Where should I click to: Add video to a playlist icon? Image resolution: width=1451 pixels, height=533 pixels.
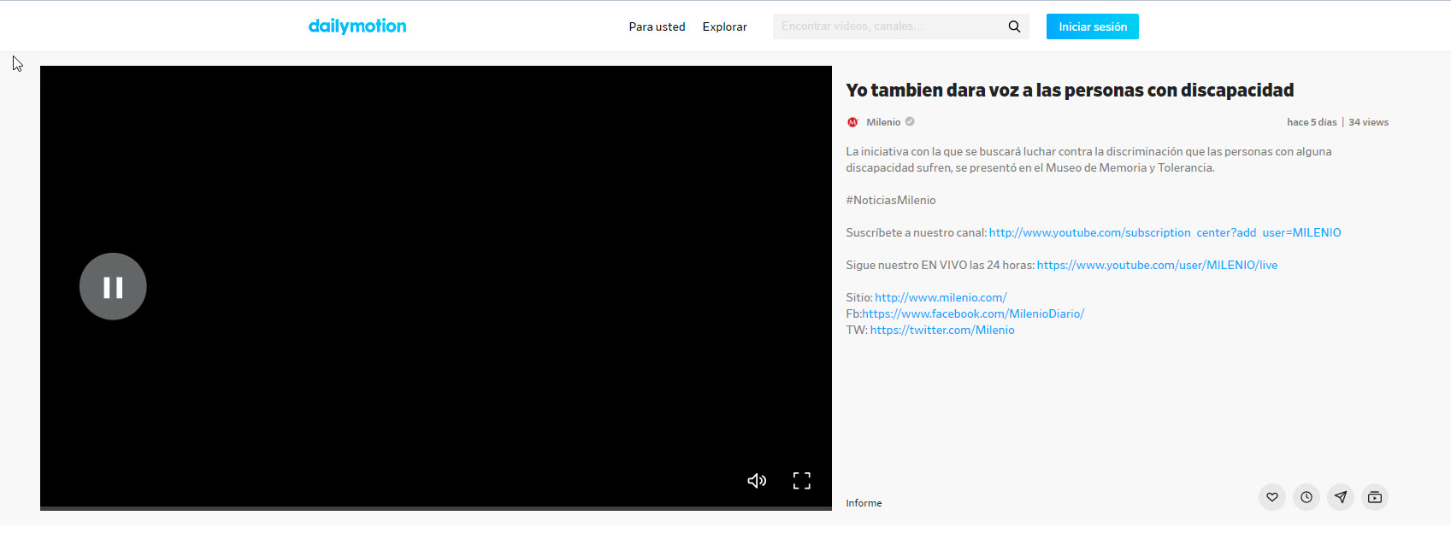(1375, 497)
